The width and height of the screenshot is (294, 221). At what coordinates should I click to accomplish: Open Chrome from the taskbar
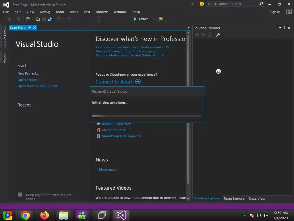pyautogui.click(x=25, y=215)
